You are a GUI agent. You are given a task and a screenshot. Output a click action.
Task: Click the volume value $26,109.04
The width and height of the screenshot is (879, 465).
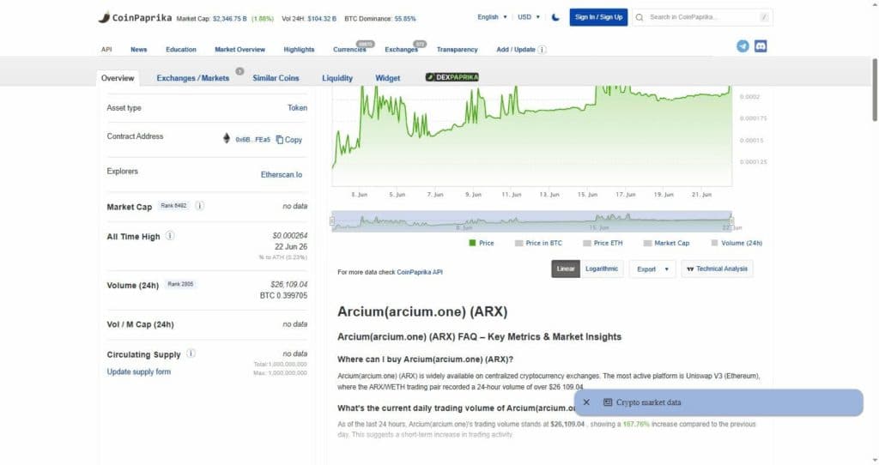pyautogui.click(x=288, y=285)
